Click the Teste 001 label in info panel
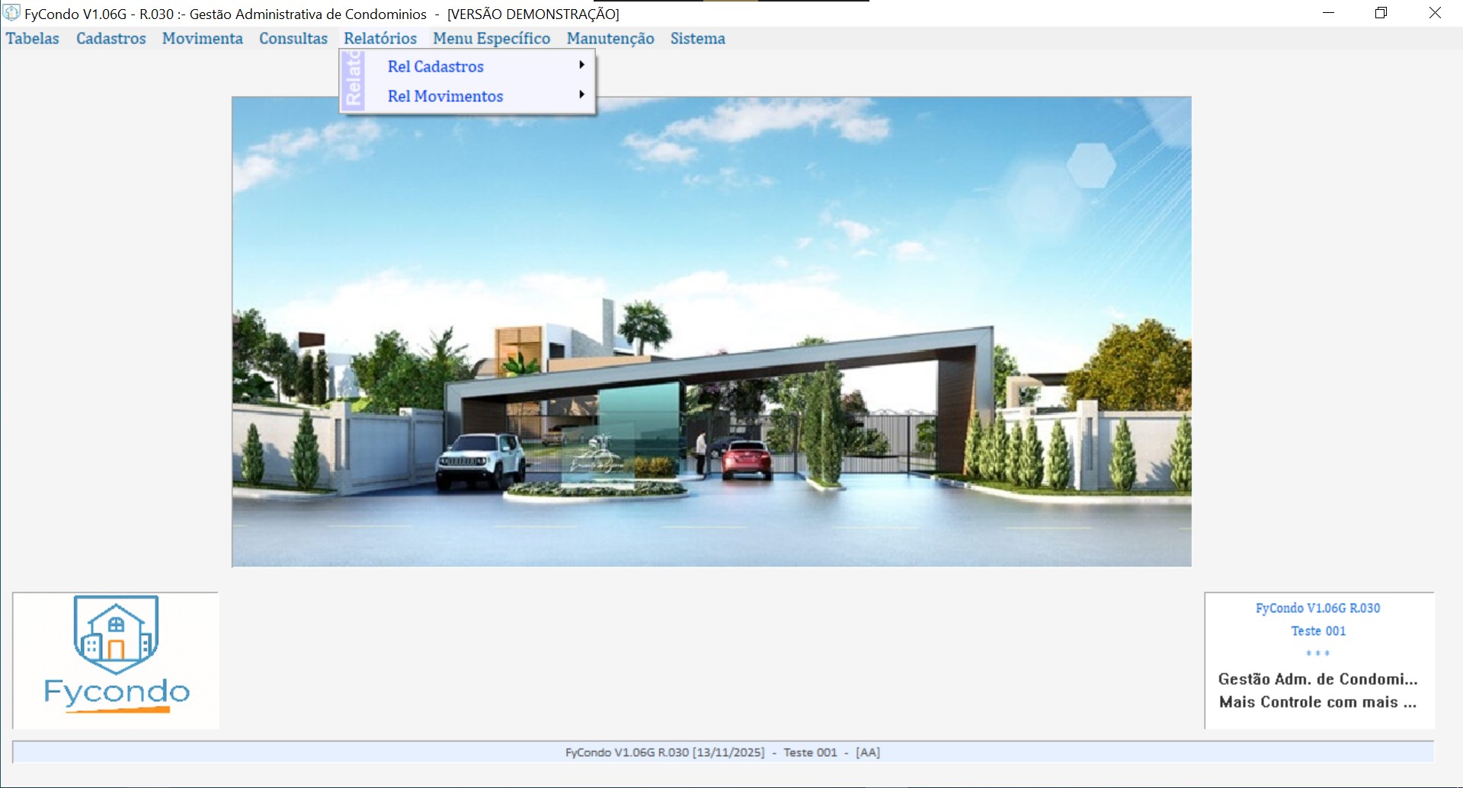 [x=1317, y=631]
